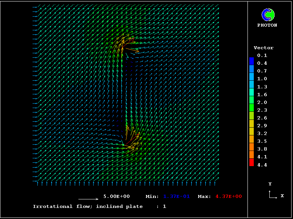
Task: Click the X axis label
Action: coord(282,196)
